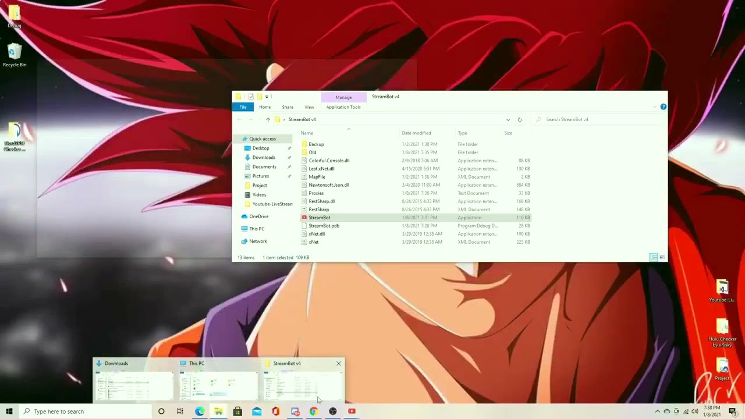The image size is (745, 419).
Task: Click the OneDrive cloud icon in the system tray
Action: [667, 411]
